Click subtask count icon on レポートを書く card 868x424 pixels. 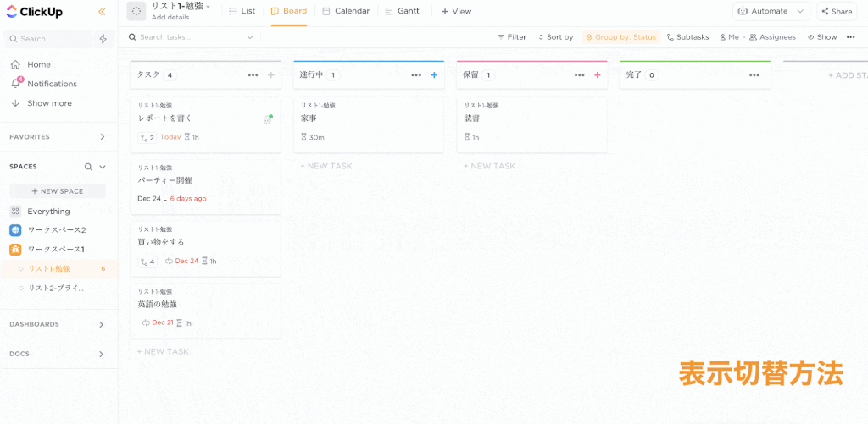[147, 137]
